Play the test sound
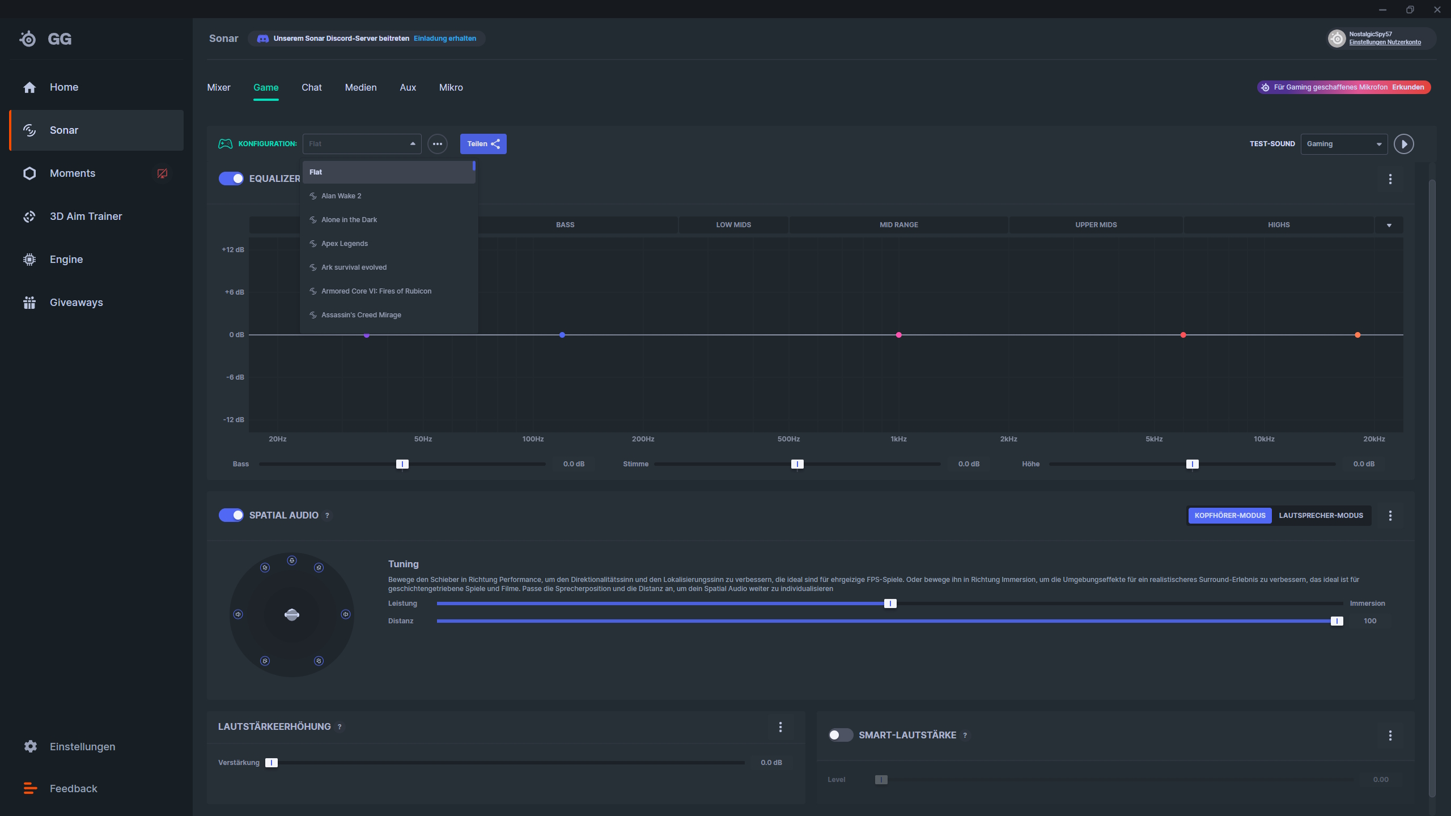This screenshot has width=1451, height=816. 1403,144
